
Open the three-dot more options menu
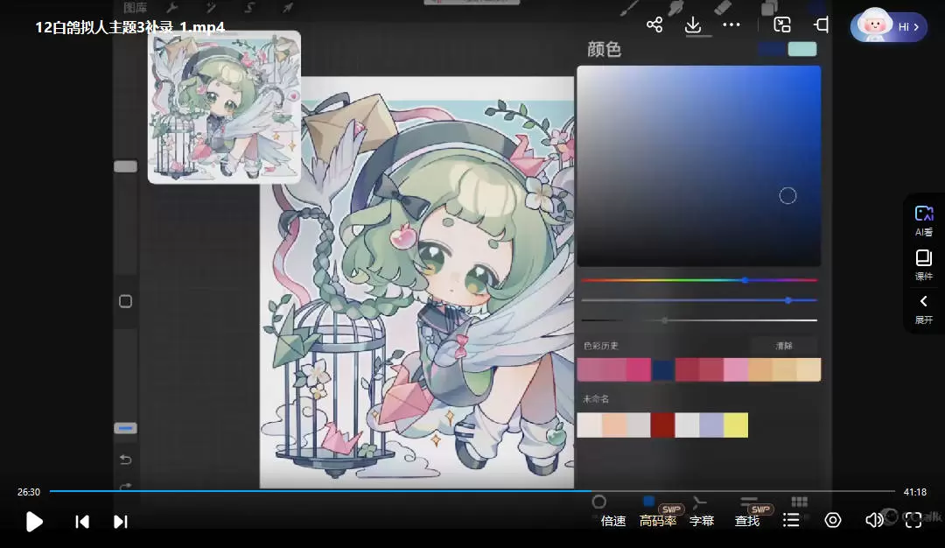731,25
